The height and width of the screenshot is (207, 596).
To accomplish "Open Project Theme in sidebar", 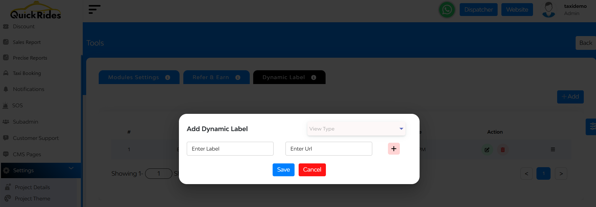I will click(x=32, y=199).
